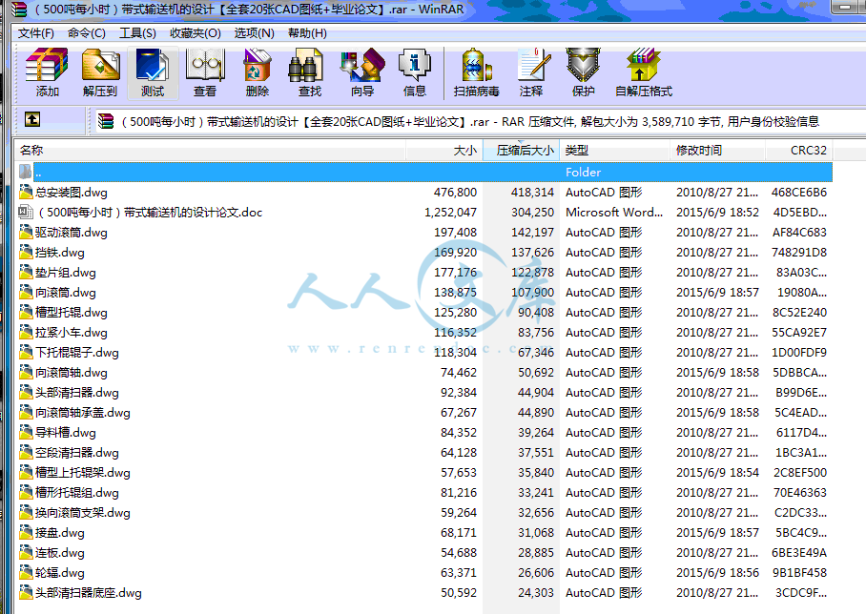Viewport: 866px width, 614px height.
Task: Click the size value 476,800
Action: 455,193
